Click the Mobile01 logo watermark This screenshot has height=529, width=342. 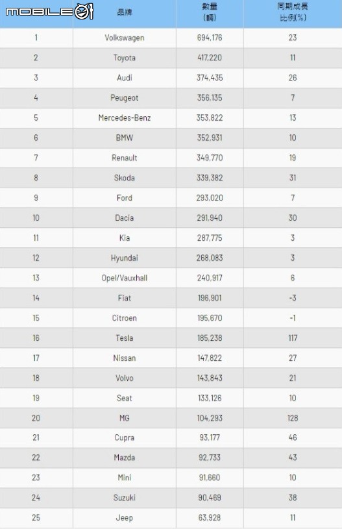pos(49,12)
